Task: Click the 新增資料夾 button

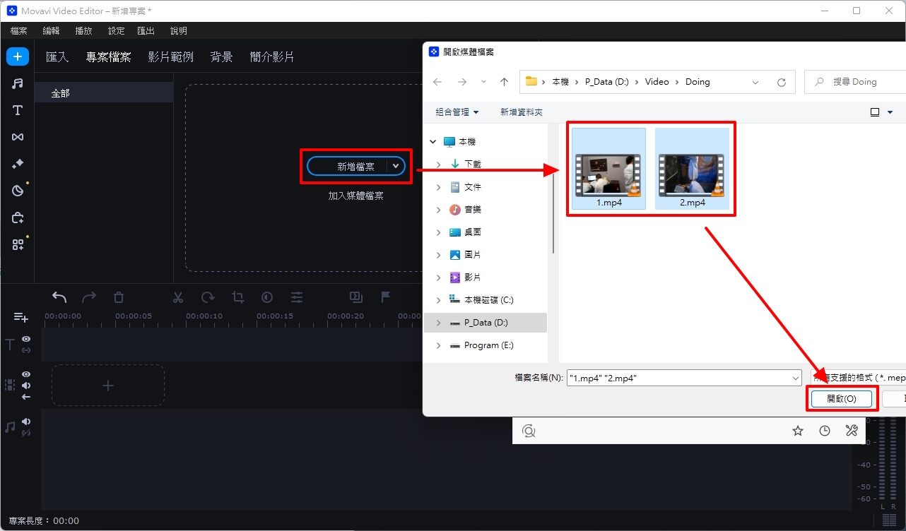Action: (522, 112)
